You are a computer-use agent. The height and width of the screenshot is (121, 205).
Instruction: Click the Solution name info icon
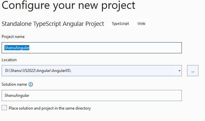click(31, 84)
